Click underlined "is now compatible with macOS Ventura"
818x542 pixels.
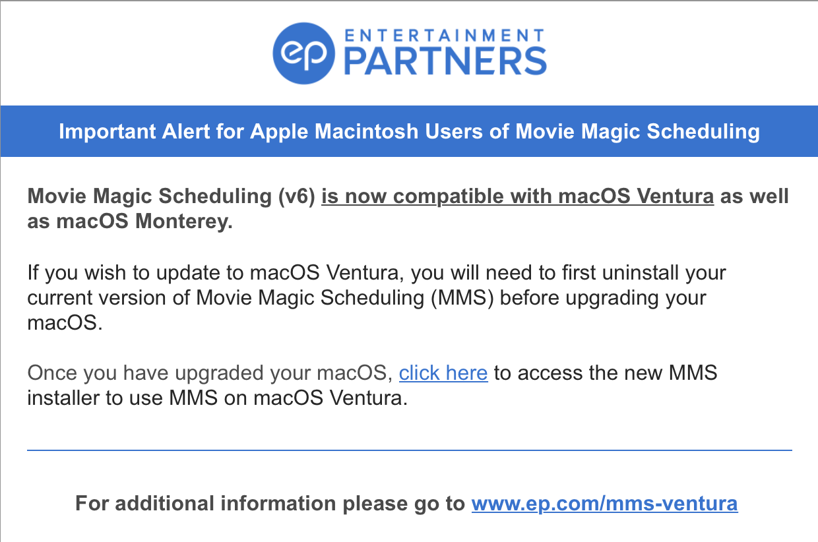517,196
